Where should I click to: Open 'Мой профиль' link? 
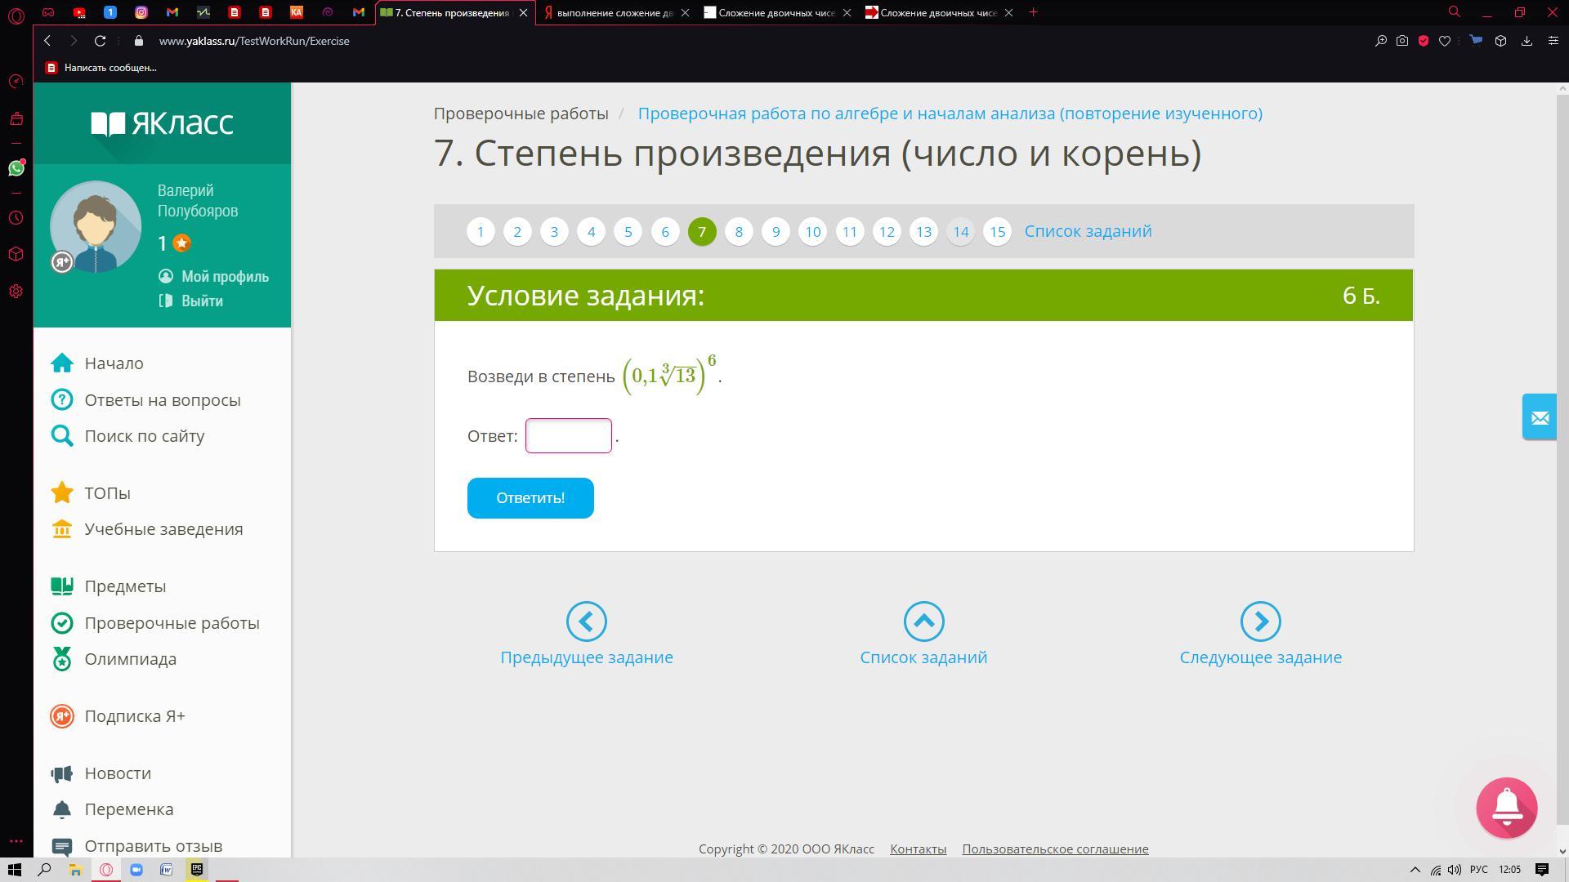click(225, 277)
